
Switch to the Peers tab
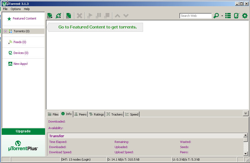click(80, 114)
